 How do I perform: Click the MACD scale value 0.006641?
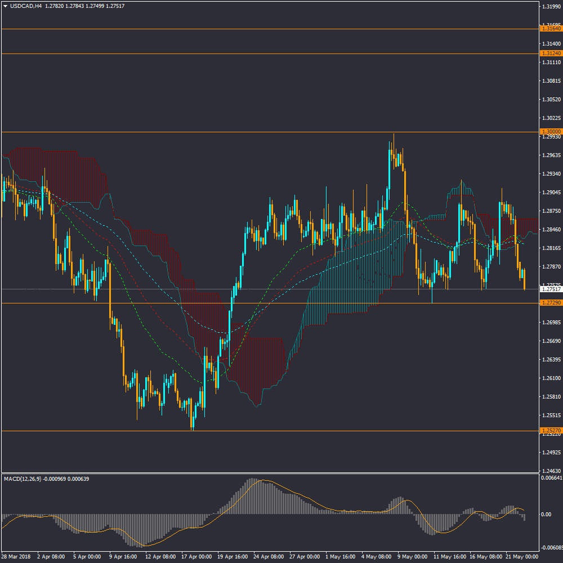pos(550,479)
